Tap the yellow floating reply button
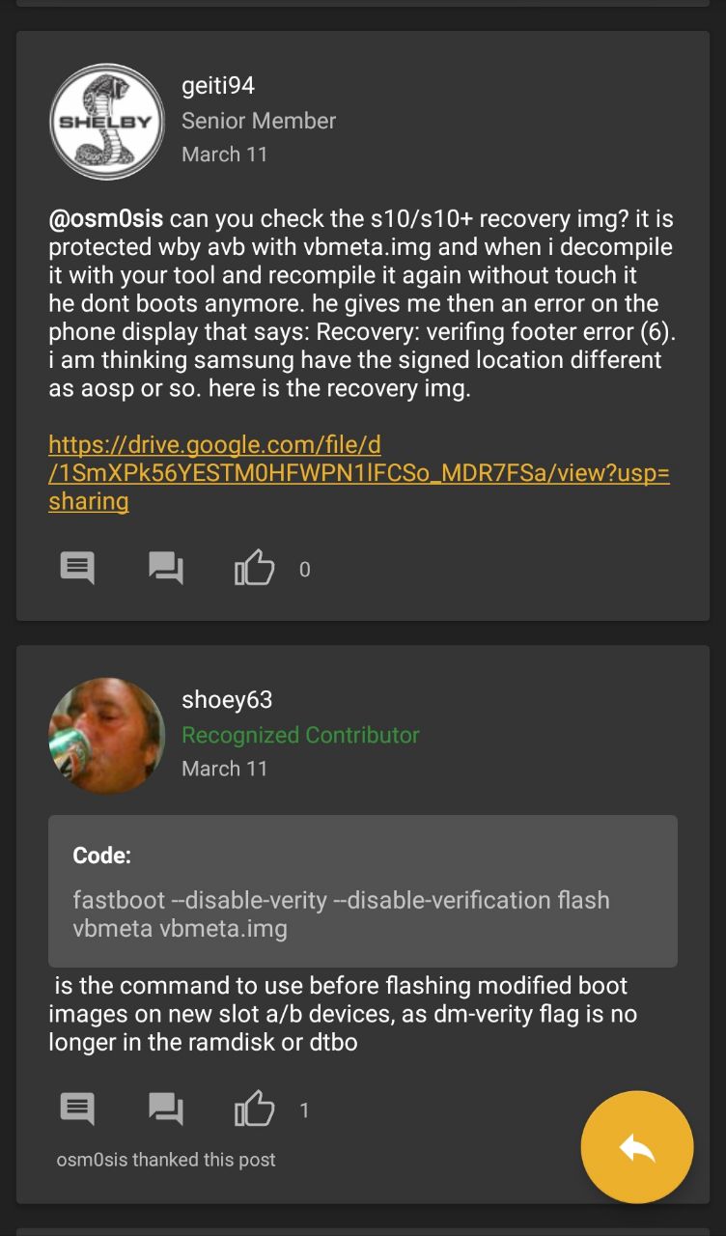726x1236 pixels. pos(637,1147)
